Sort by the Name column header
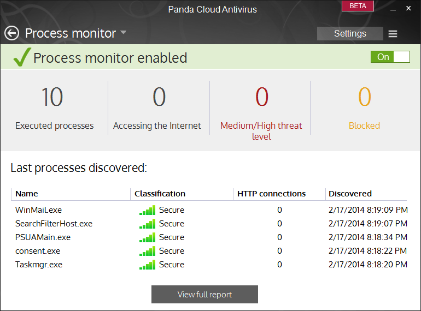 (27, 194)
